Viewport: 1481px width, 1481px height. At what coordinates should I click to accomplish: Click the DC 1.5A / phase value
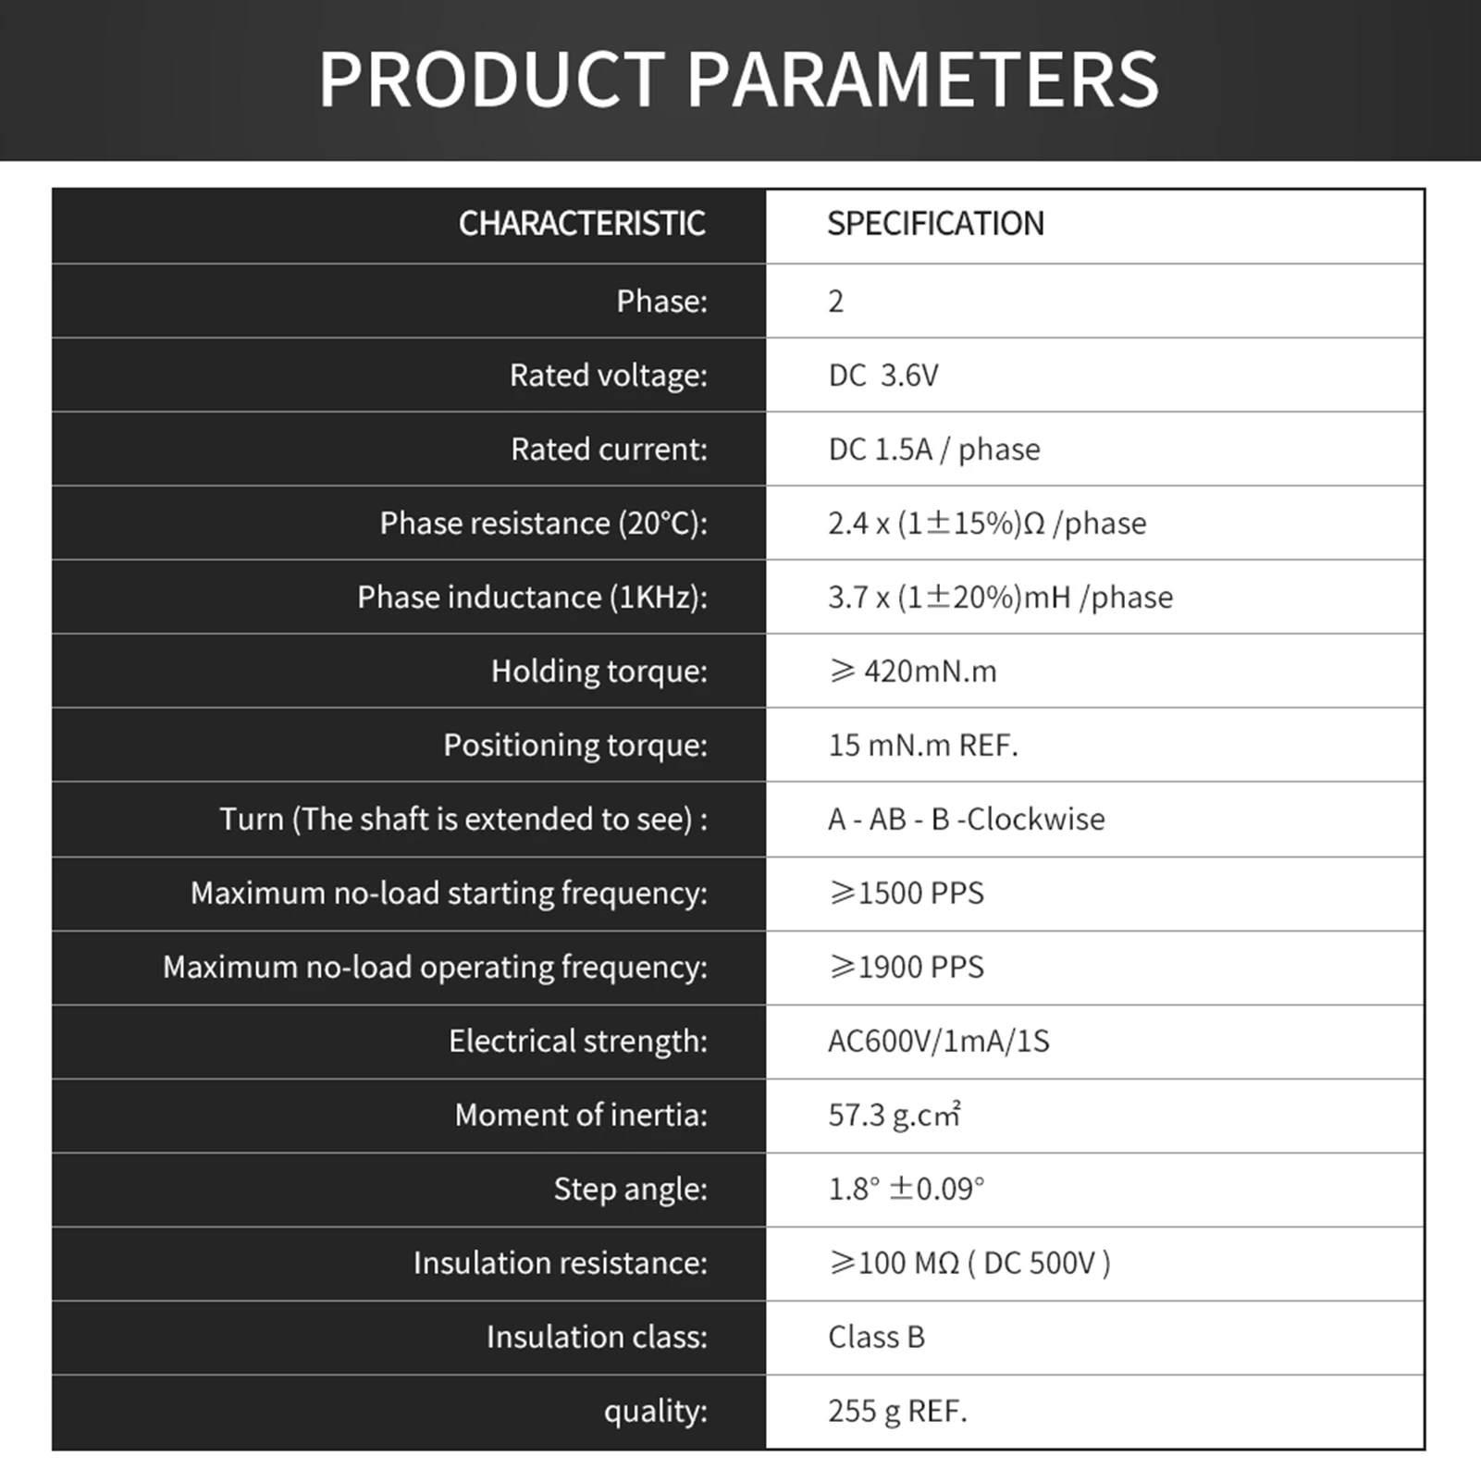point(933,450)
